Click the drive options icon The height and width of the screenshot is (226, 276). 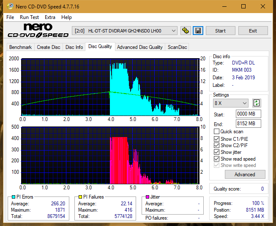(186, 31)
